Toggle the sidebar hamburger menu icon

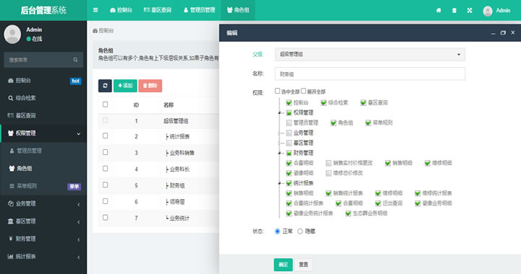coord(96,10)
